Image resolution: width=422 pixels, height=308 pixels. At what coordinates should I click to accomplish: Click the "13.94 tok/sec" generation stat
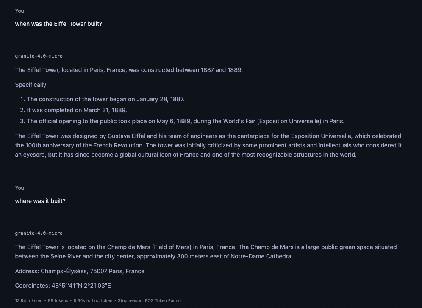coord(28,300)
